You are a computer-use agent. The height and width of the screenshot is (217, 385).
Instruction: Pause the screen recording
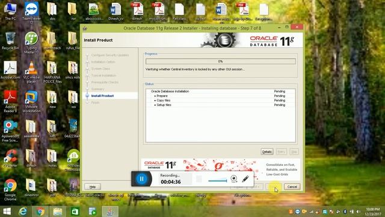(142, 179)
